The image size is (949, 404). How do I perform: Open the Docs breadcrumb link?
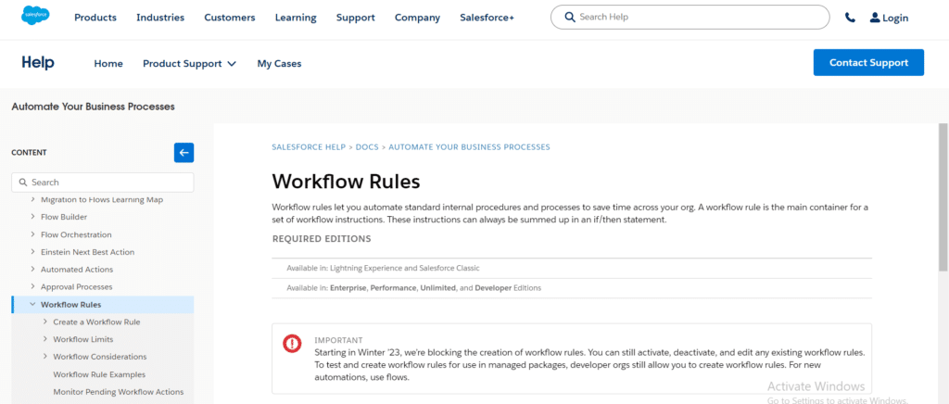[367, 147]
